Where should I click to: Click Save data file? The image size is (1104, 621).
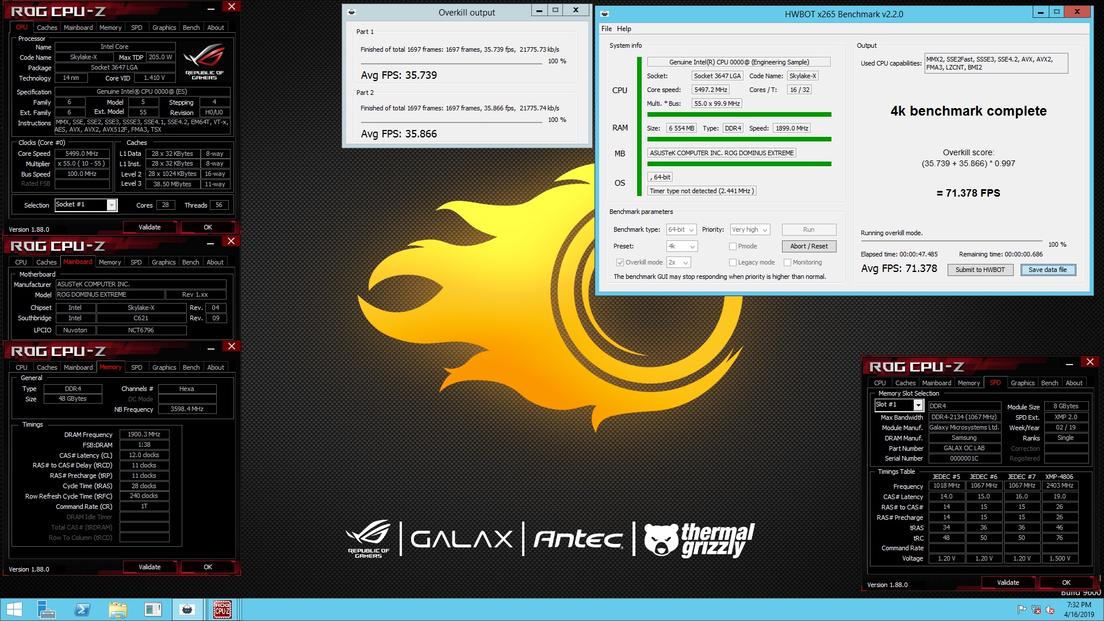coord(1048,270)
